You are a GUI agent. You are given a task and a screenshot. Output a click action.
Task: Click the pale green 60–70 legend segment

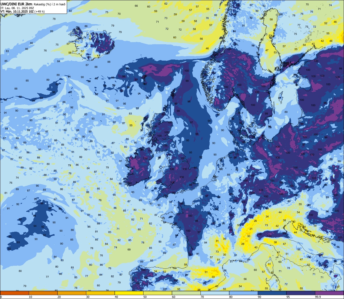pyautogui.click(x=186, y=293)
